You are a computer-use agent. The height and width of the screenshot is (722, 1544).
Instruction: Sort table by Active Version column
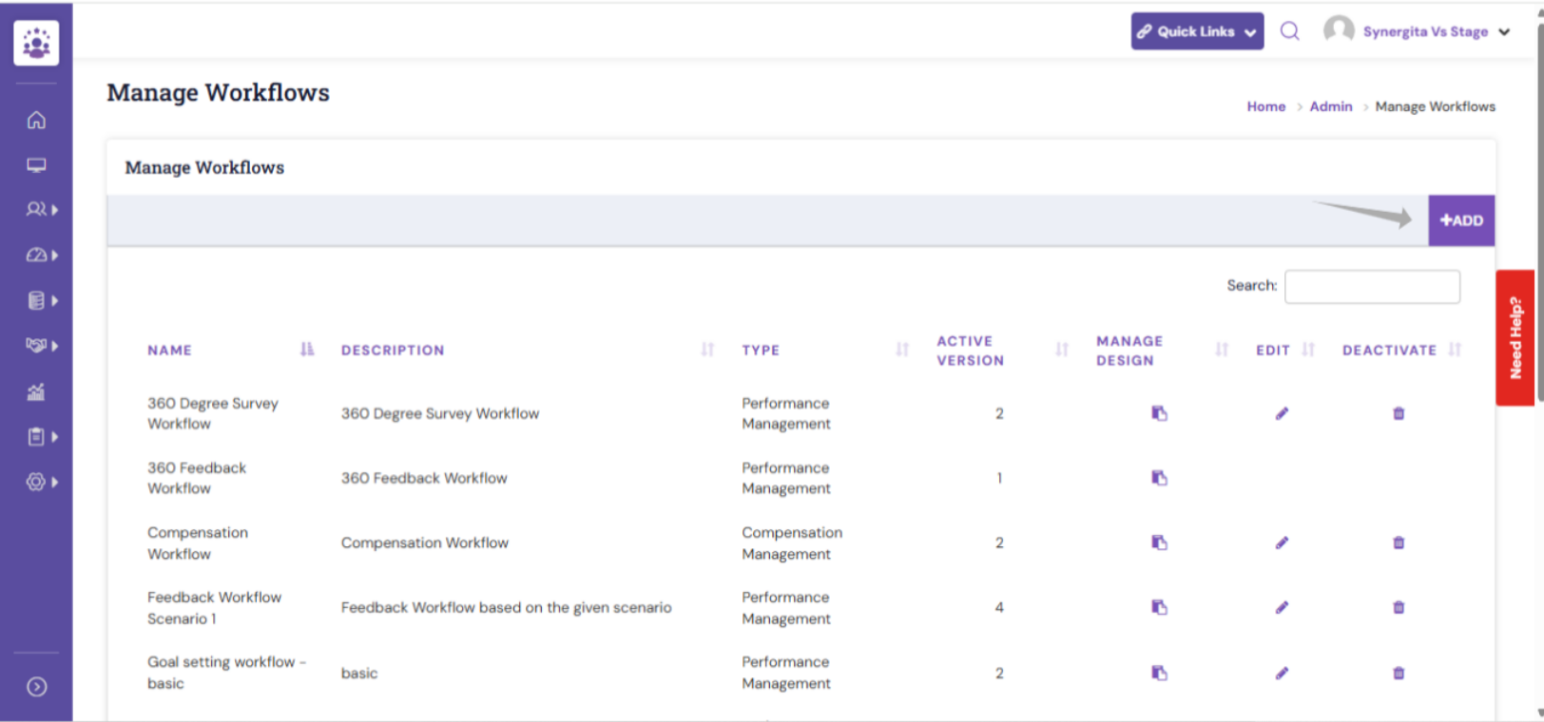click(x=1002, y=351)
